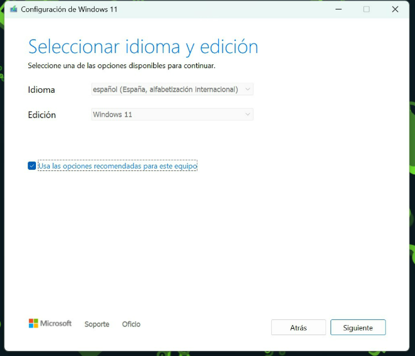Click the Siguiente button
This screenshot has height=356, width=415.
coord(358,328)
